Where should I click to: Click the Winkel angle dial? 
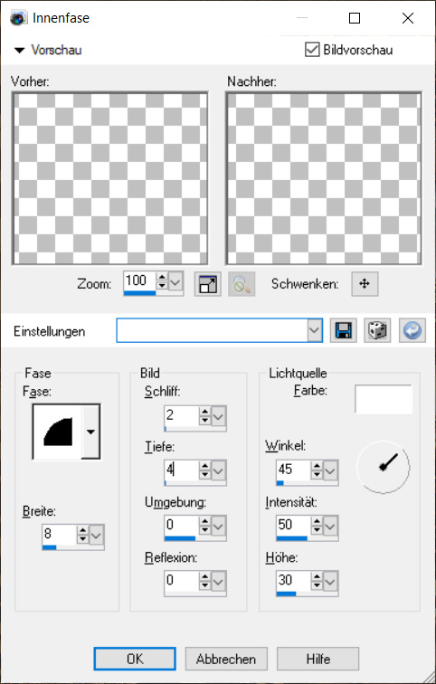[383, 467]
